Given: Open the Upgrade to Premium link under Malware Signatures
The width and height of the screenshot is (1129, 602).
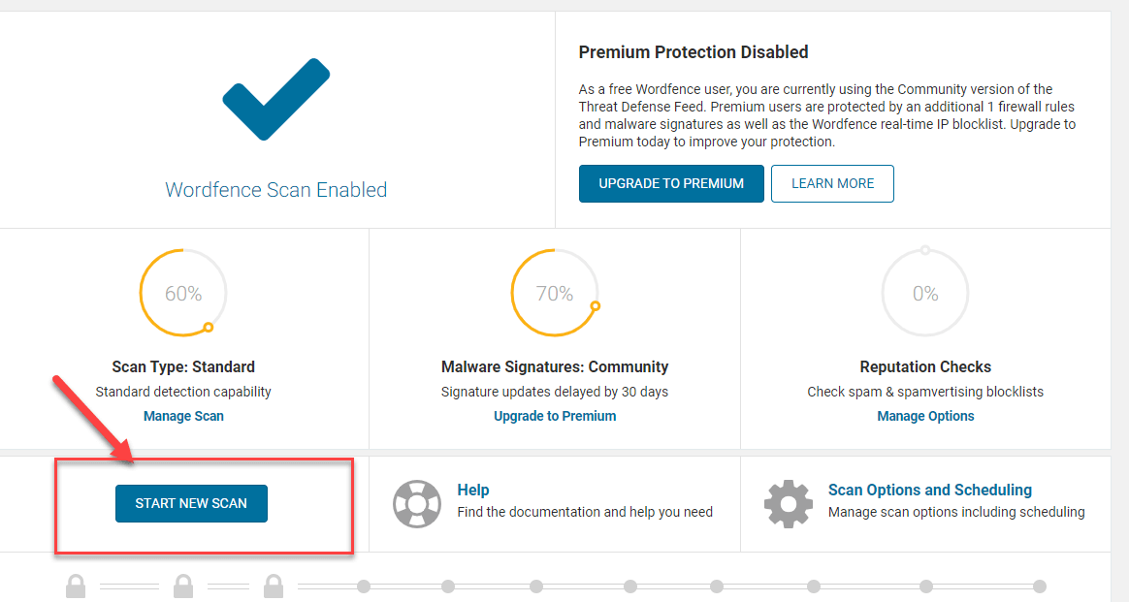Looking at the screenshot, I should click(555, 416).
